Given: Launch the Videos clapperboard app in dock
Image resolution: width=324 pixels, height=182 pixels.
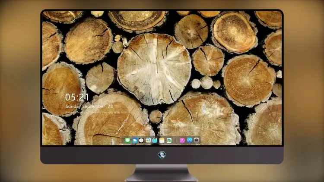Looking at the screenshot, I should click(x=155, y=140).
